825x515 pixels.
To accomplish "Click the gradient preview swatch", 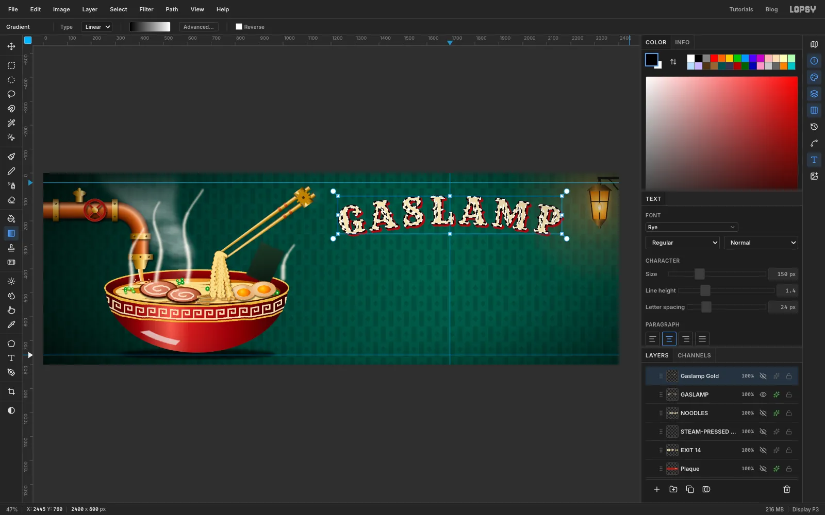I will (150, 27).
